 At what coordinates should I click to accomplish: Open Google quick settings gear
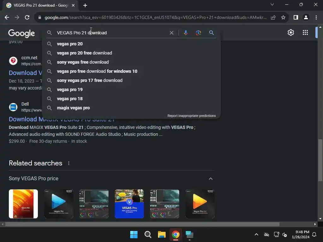(x=291, y=32)
